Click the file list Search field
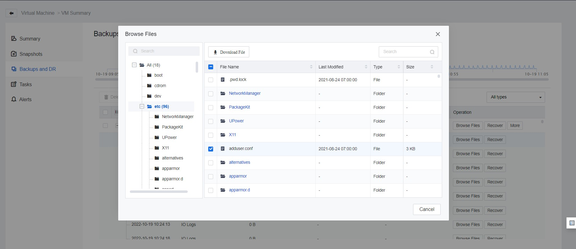Viewport: 576px width, 249px height. 408,52
